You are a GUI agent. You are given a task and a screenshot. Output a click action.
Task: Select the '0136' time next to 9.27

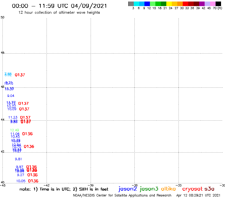[33, 175]
